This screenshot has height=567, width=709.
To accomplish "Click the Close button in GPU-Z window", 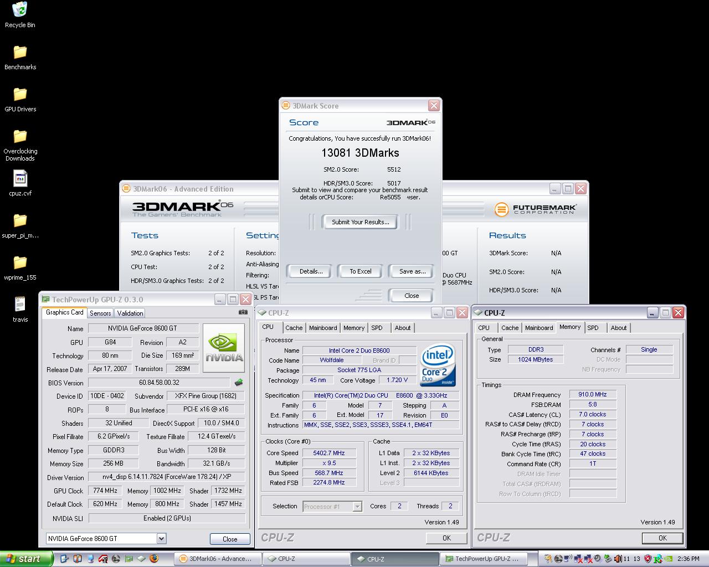I will (230, 539).
